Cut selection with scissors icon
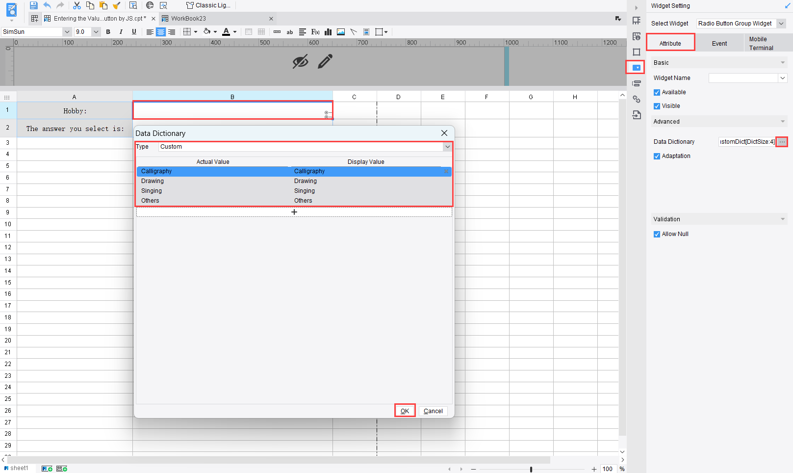The height and width of the screenshot is (473, 793). [x=77, y=5]
